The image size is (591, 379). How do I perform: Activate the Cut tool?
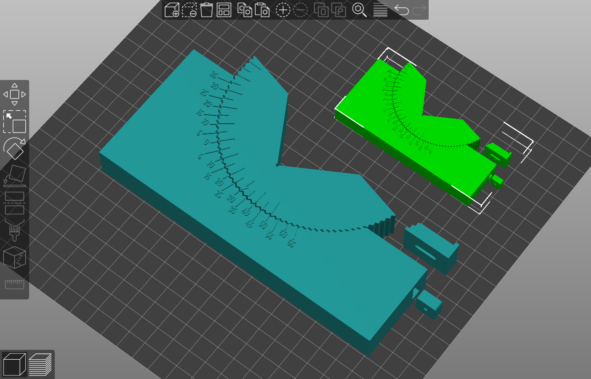15,203
